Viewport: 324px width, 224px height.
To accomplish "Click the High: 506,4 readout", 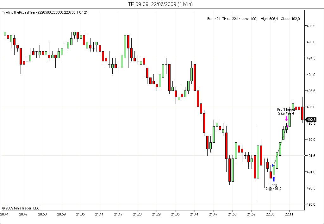I will point(269,19).
